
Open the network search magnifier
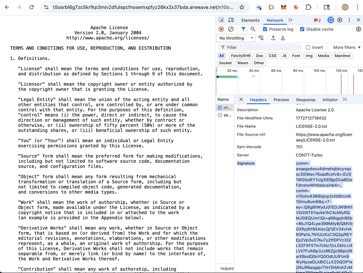(x=253, y=29)
